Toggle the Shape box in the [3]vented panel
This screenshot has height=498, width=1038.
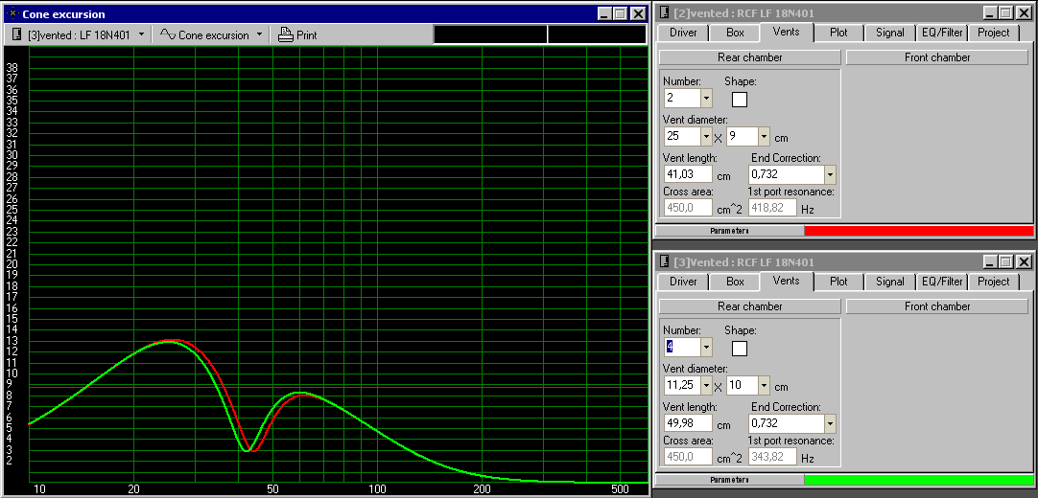click(740, 348)
